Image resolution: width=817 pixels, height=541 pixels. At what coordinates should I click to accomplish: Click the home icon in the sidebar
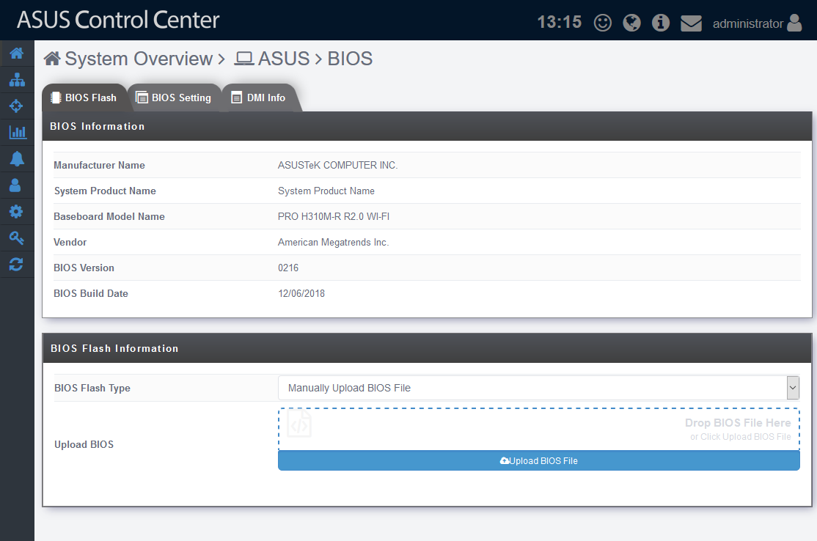(17, 53)
